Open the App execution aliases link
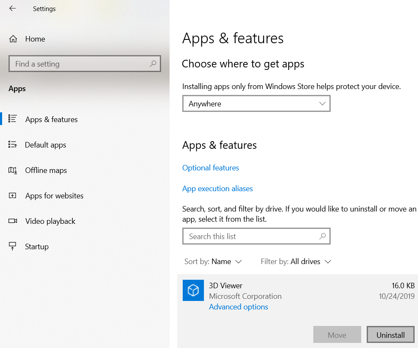The height and width of the screenshot is (348, 418). click(217, 189)
